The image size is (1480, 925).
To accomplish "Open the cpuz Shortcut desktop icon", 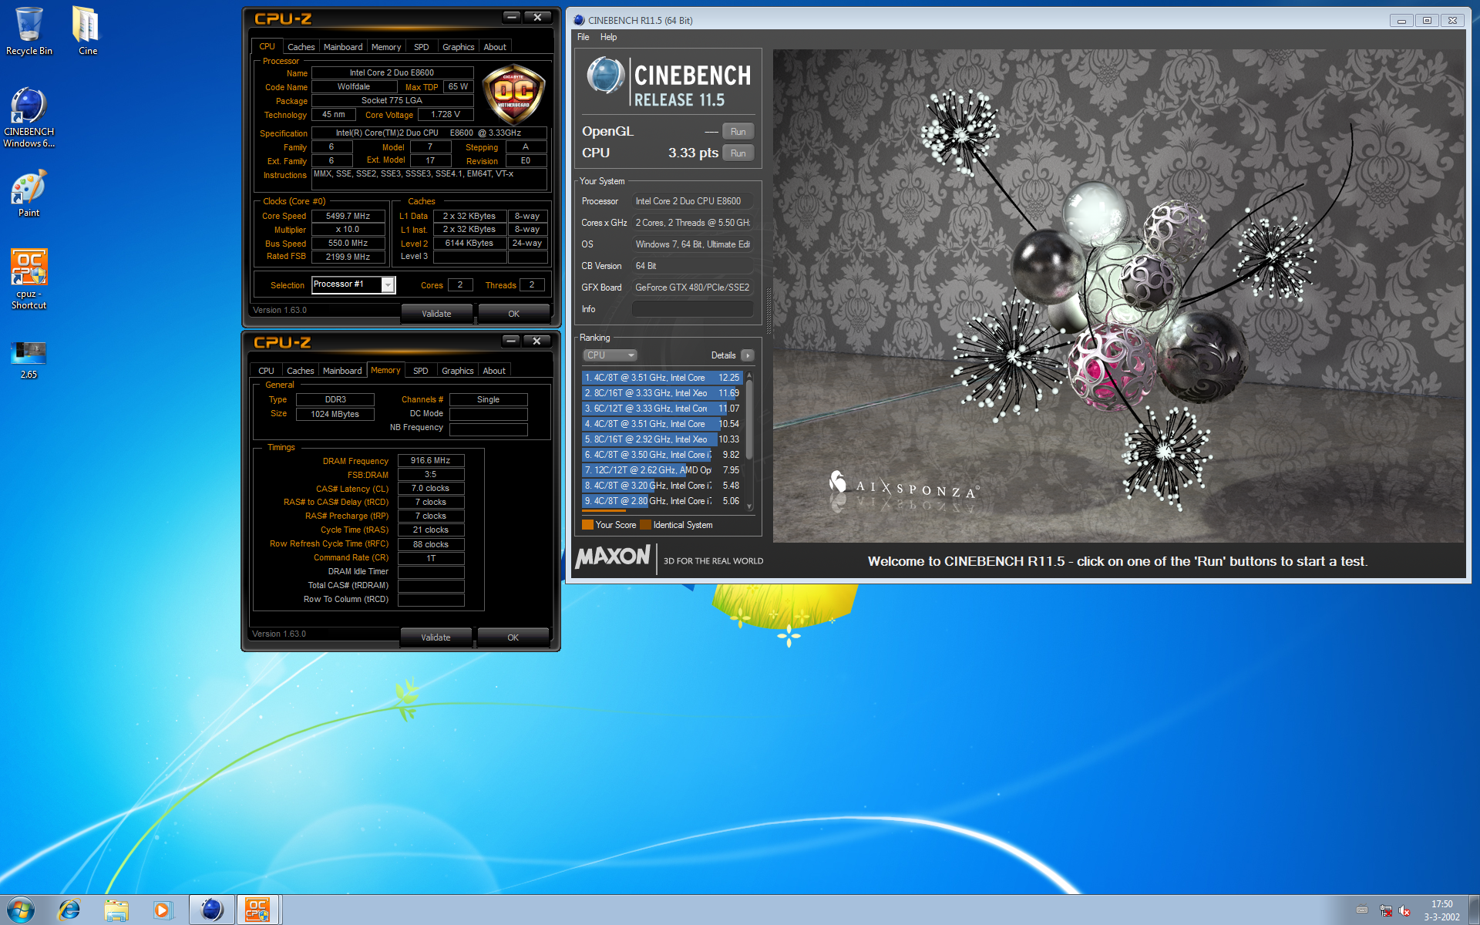I will click(x=29, y=279).
